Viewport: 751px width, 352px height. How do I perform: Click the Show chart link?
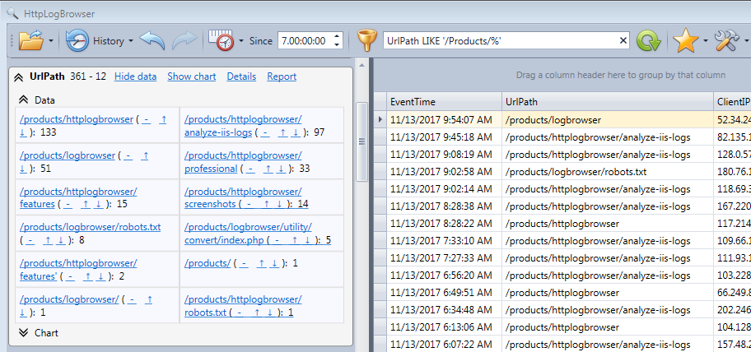click(x=192, y=76)
